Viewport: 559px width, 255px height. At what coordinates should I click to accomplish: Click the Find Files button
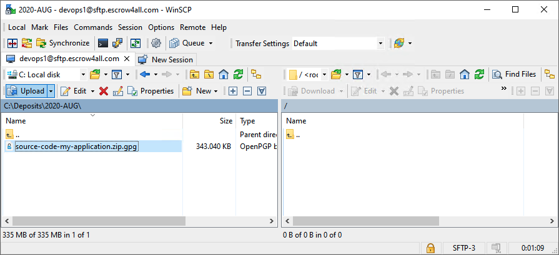(x=514, y=74)
